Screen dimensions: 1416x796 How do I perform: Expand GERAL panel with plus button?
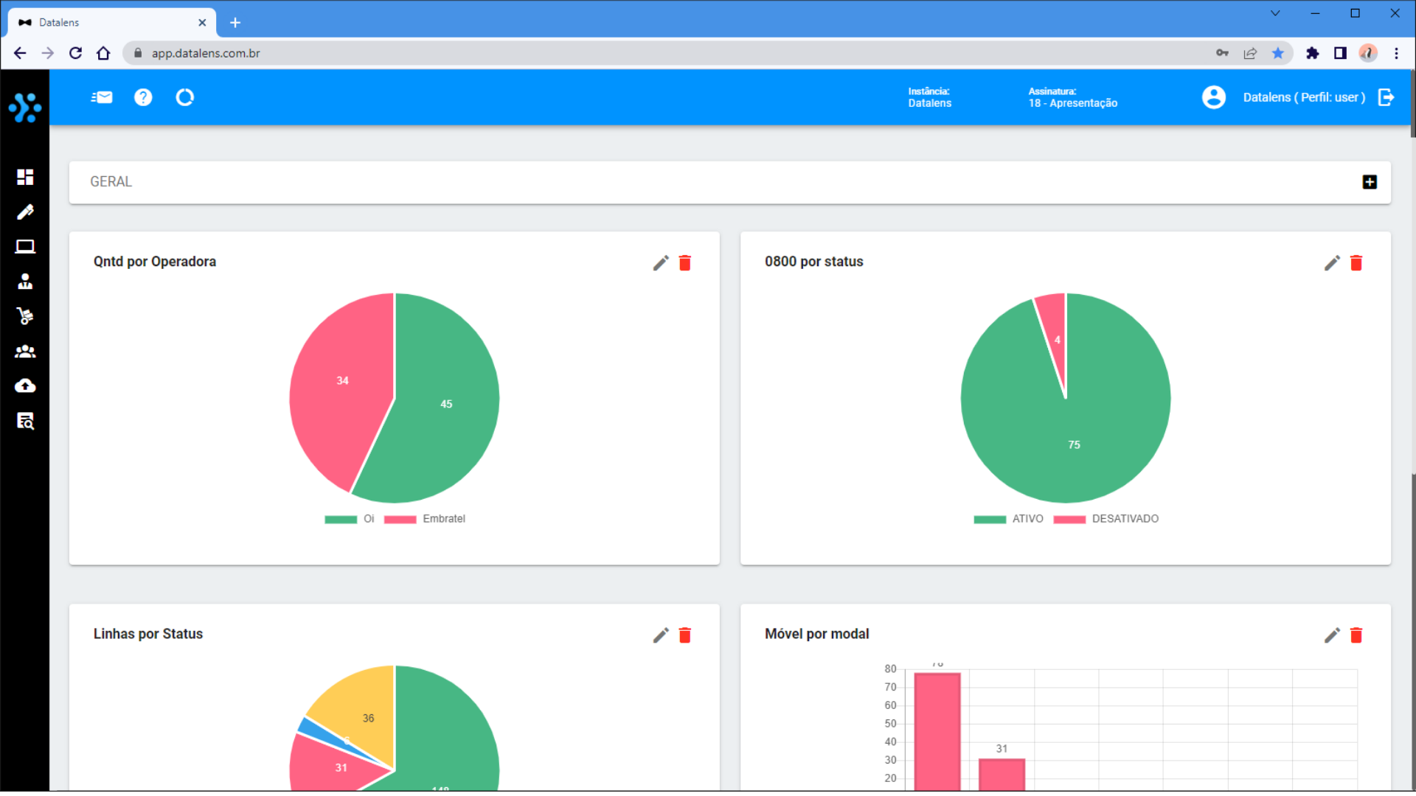tap(1370, 182)
